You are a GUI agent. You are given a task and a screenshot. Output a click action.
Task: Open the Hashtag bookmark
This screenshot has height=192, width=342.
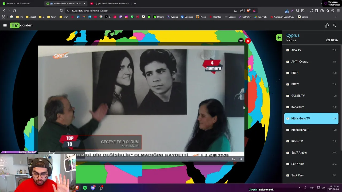tap(215, 17)
